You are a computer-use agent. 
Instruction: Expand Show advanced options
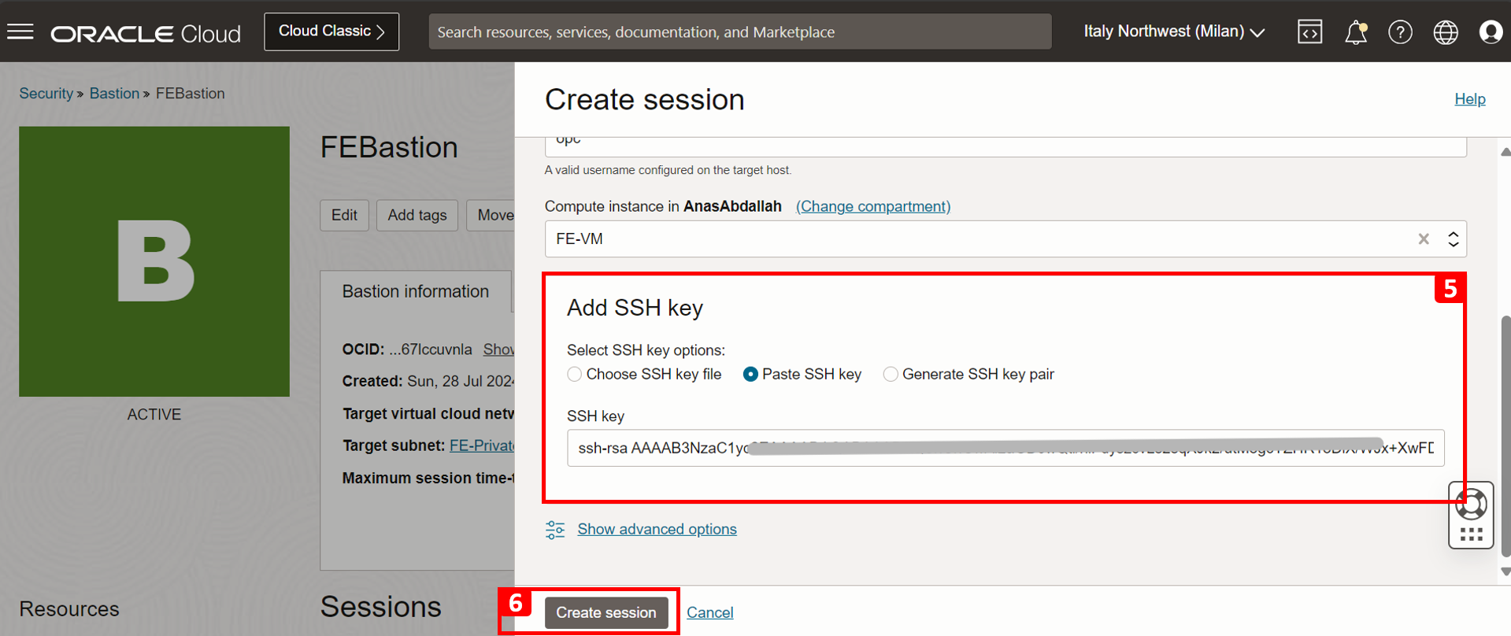657,530
